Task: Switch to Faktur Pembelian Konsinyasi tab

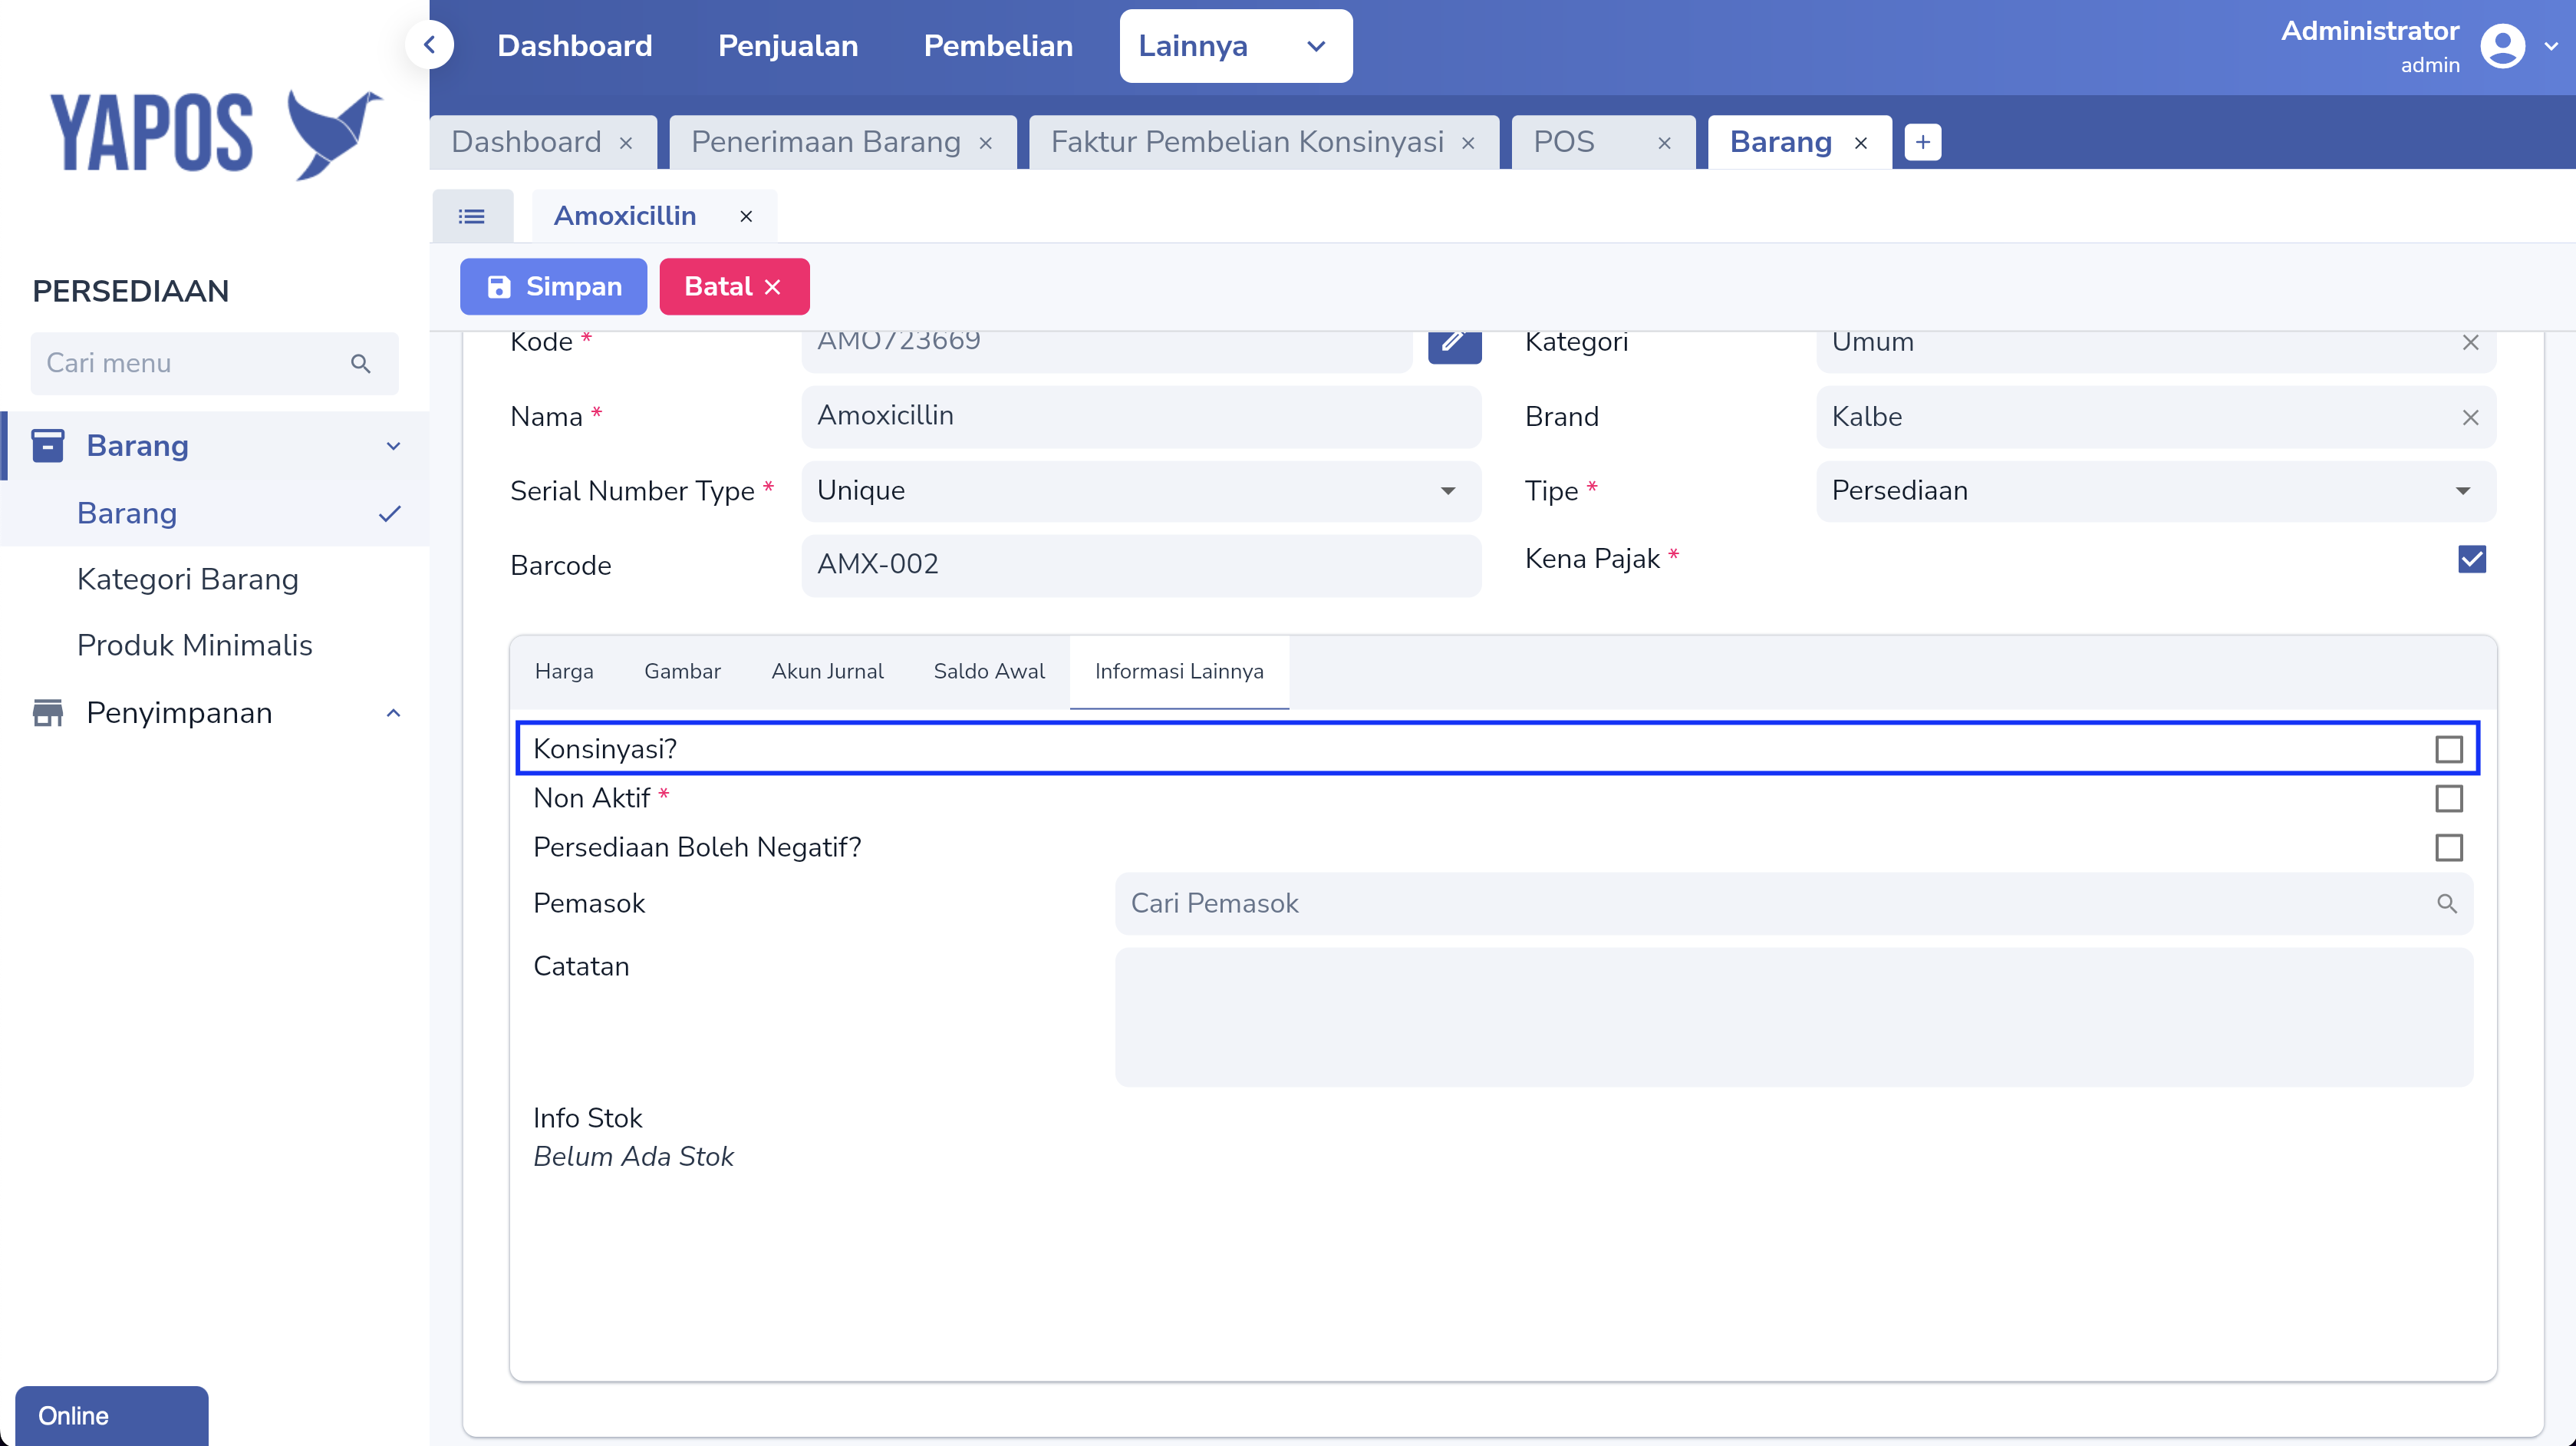Action: coord(1247,142)
